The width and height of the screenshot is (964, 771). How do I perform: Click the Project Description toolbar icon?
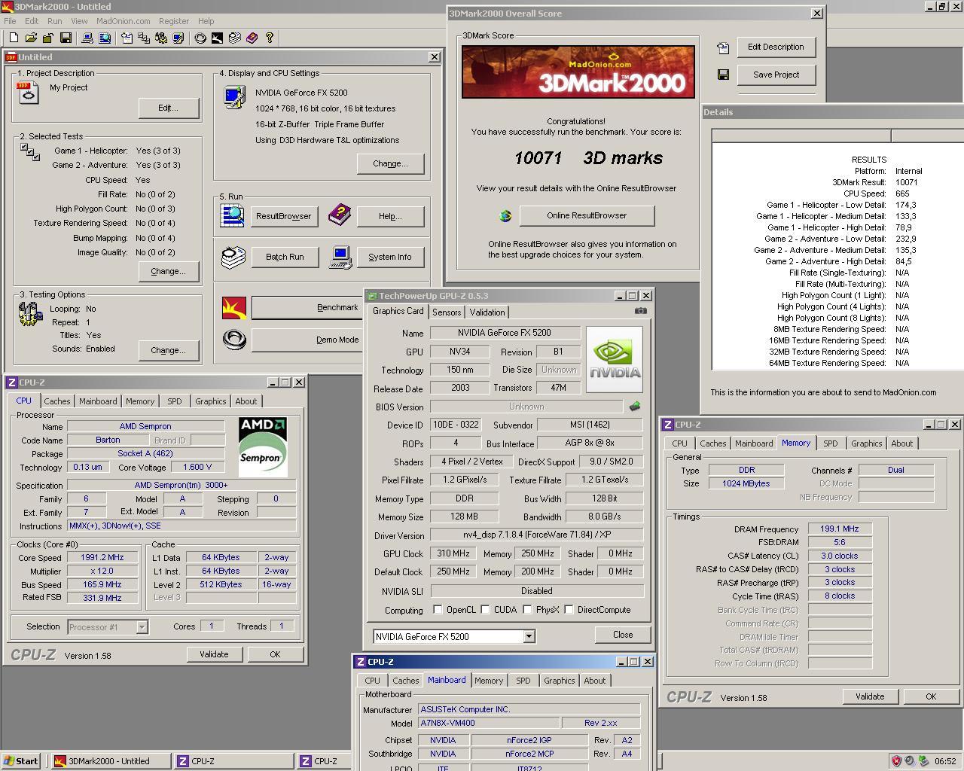click(x=127, y=38)
